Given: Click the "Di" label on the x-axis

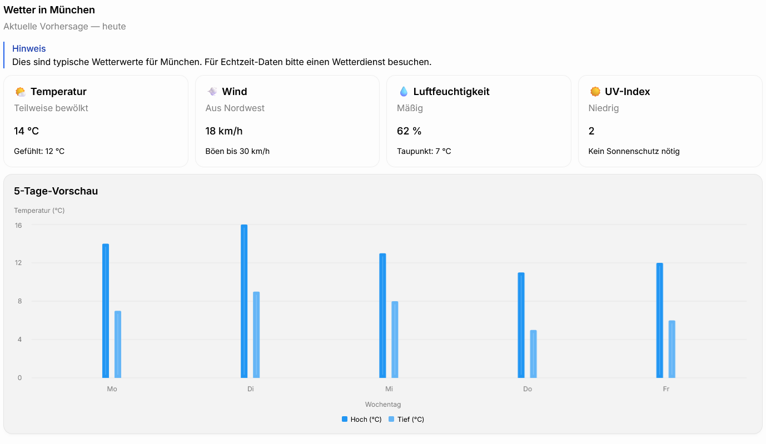Looking at the screenshot, I should coord(251,389).
